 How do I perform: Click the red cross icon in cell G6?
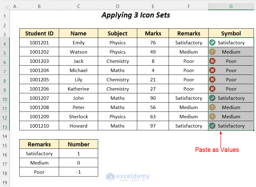tap(212, 61)
